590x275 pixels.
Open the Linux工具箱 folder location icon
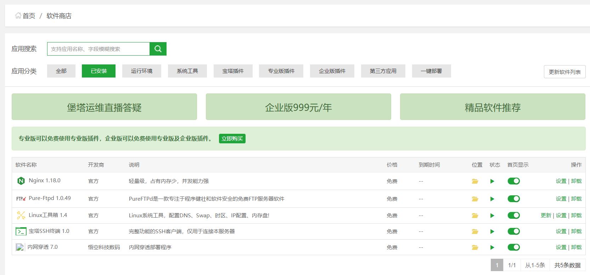pos(475,216)
